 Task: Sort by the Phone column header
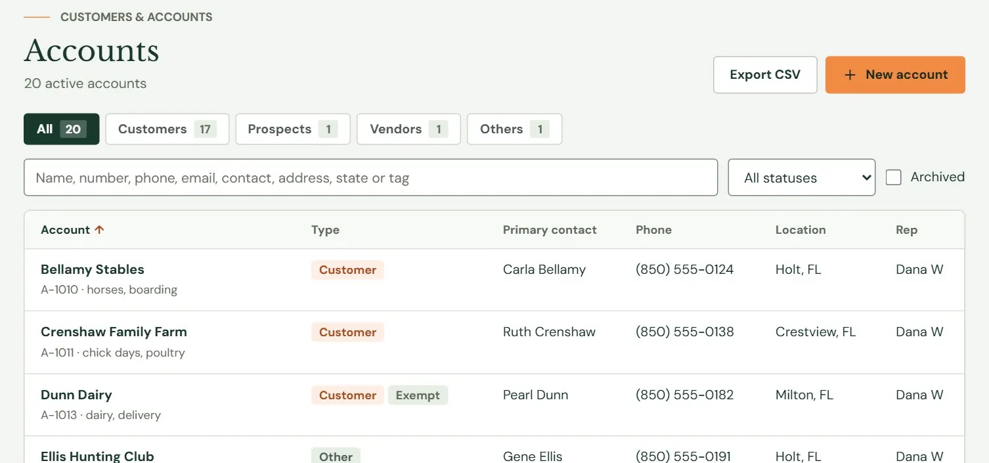[x=653, y=230]
